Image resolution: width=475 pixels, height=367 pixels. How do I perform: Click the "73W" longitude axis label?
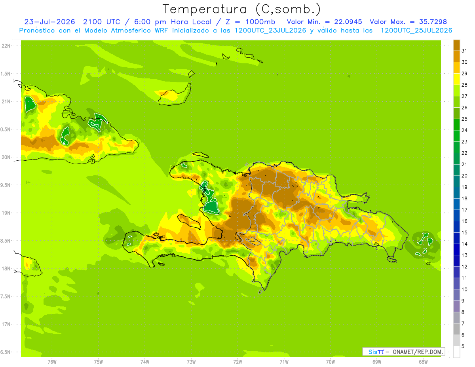191,361
